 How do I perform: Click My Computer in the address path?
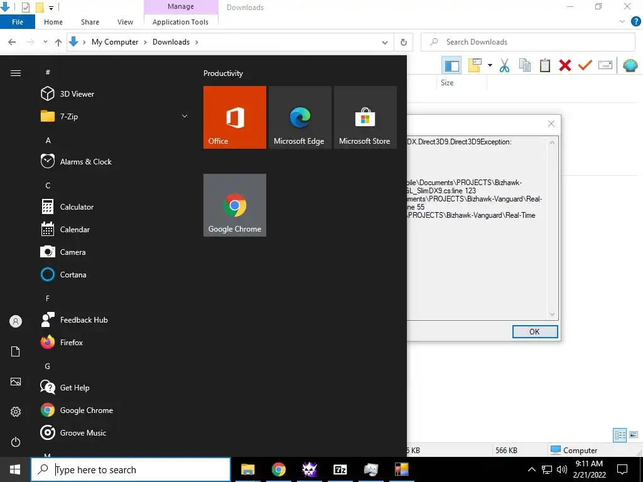[115, 42]
